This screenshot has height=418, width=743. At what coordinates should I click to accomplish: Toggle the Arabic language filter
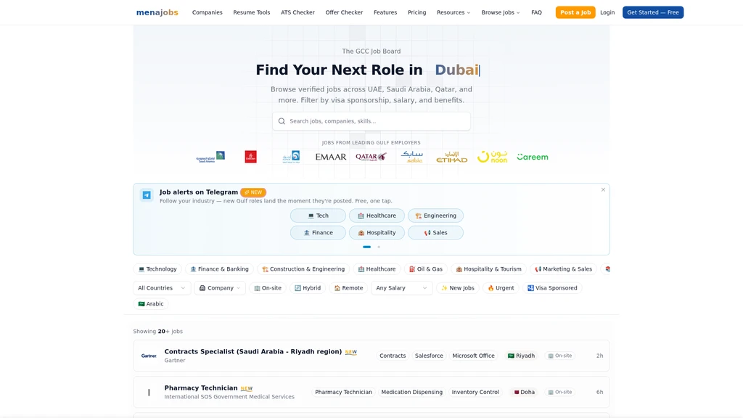point(151,304)
